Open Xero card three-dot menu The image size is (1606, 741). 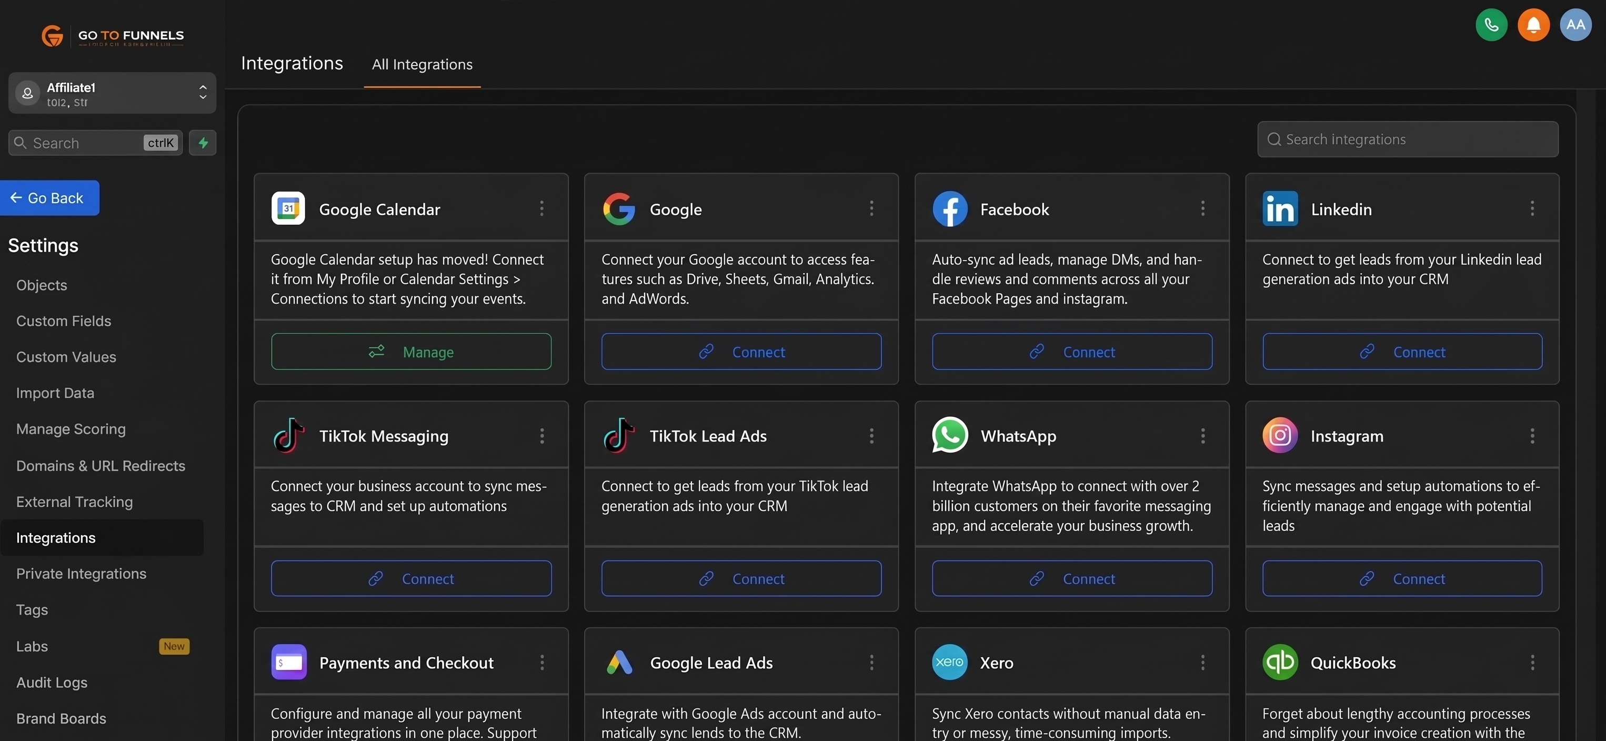1202,663
